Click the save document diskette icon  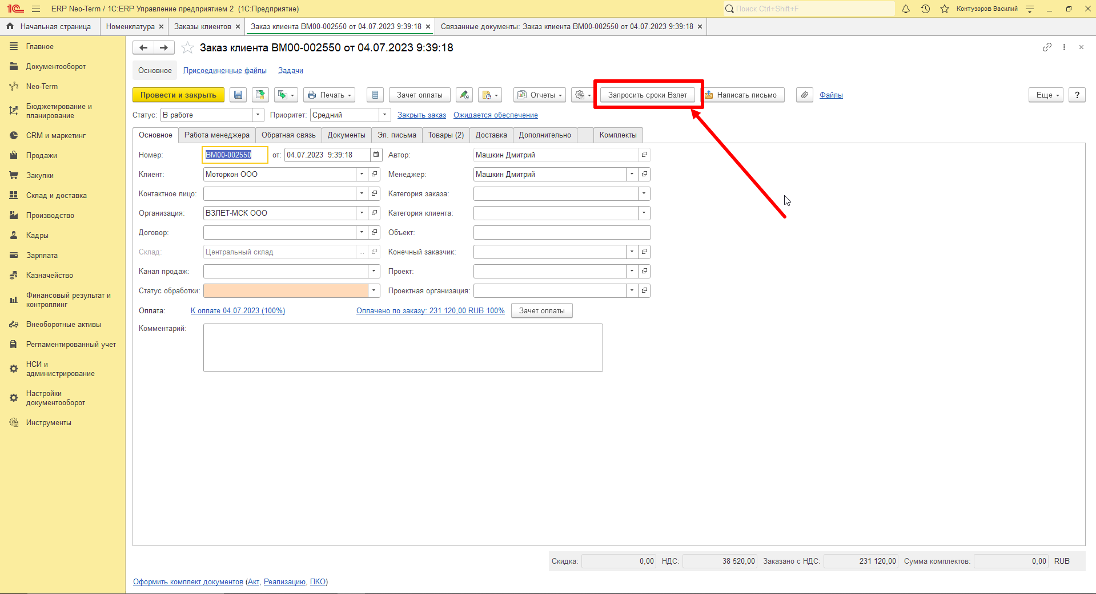(238, 95)
